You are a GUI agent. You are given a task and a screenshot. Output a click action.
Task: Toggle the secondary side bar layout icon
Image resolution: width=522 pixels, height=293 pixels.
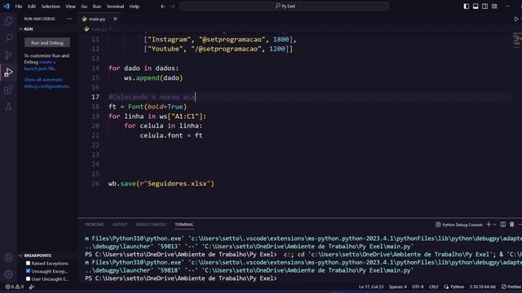(485, 7)
